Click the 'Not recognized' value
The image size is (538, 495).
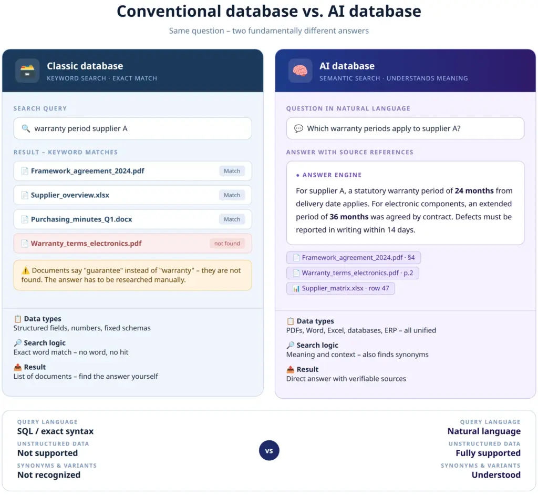point(49,475)
